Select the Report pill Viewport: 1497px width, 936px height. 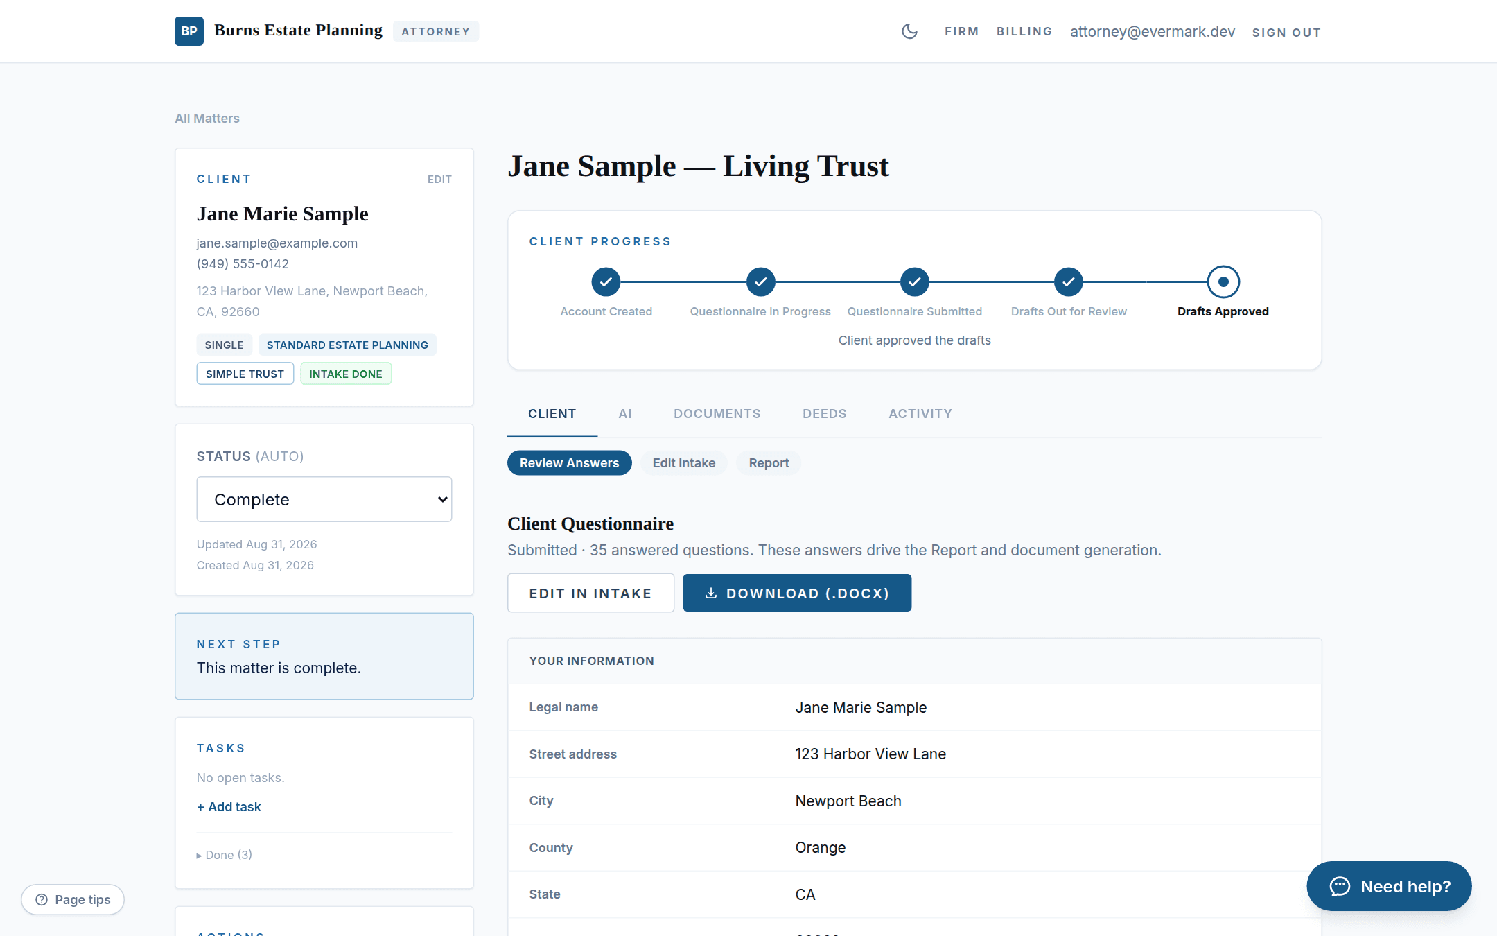[769, 462]
